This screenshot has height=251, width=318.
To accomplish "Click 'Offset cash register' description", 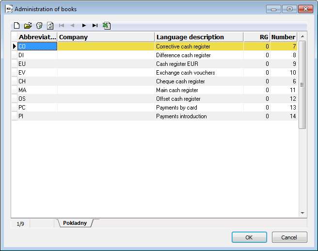I will [x=178, y=99].
